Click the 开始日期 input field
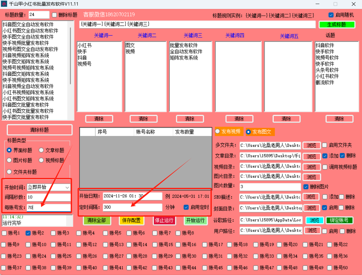 (x=133, y=196)
